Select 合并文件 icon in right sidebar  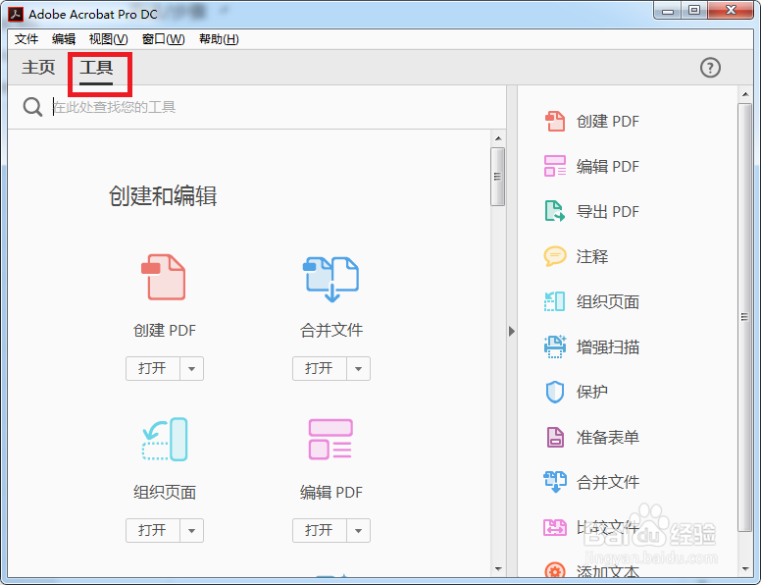[x=555, y=482]
